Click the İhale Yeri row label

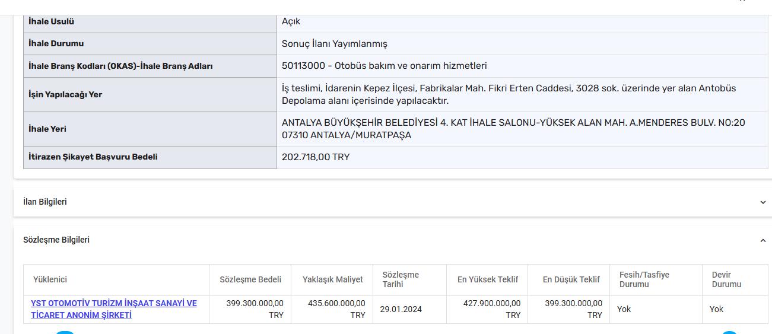coord(47,129)
